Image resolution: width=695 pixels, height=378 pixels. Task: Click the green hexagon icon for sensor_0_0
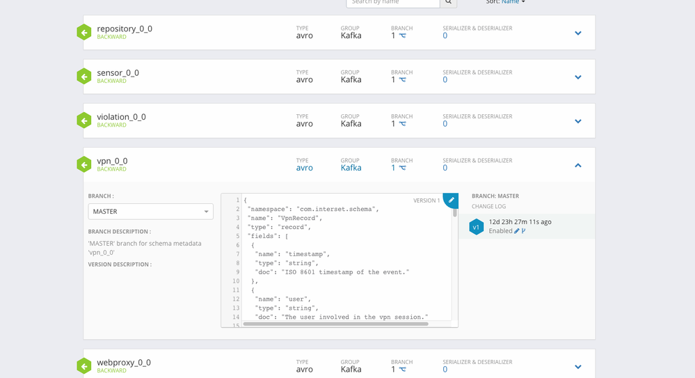[84, 77]
